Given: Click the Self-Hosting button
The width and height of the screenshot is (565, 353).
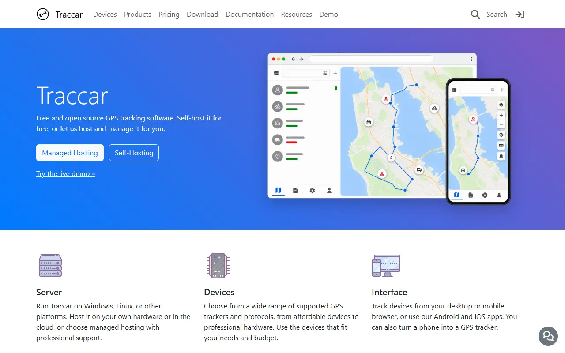Looking at the screenshot, I should [x=134, y=153].
